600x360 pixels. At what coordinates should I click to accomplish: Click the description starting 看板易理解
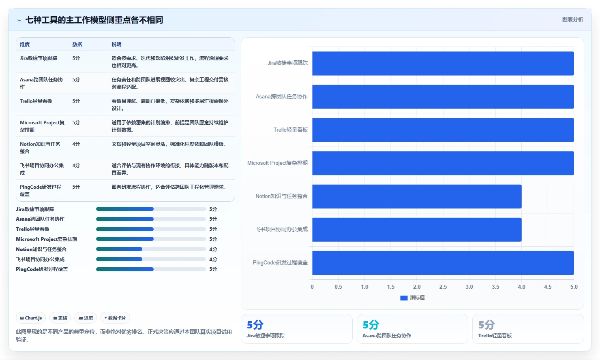pos(170,104)
